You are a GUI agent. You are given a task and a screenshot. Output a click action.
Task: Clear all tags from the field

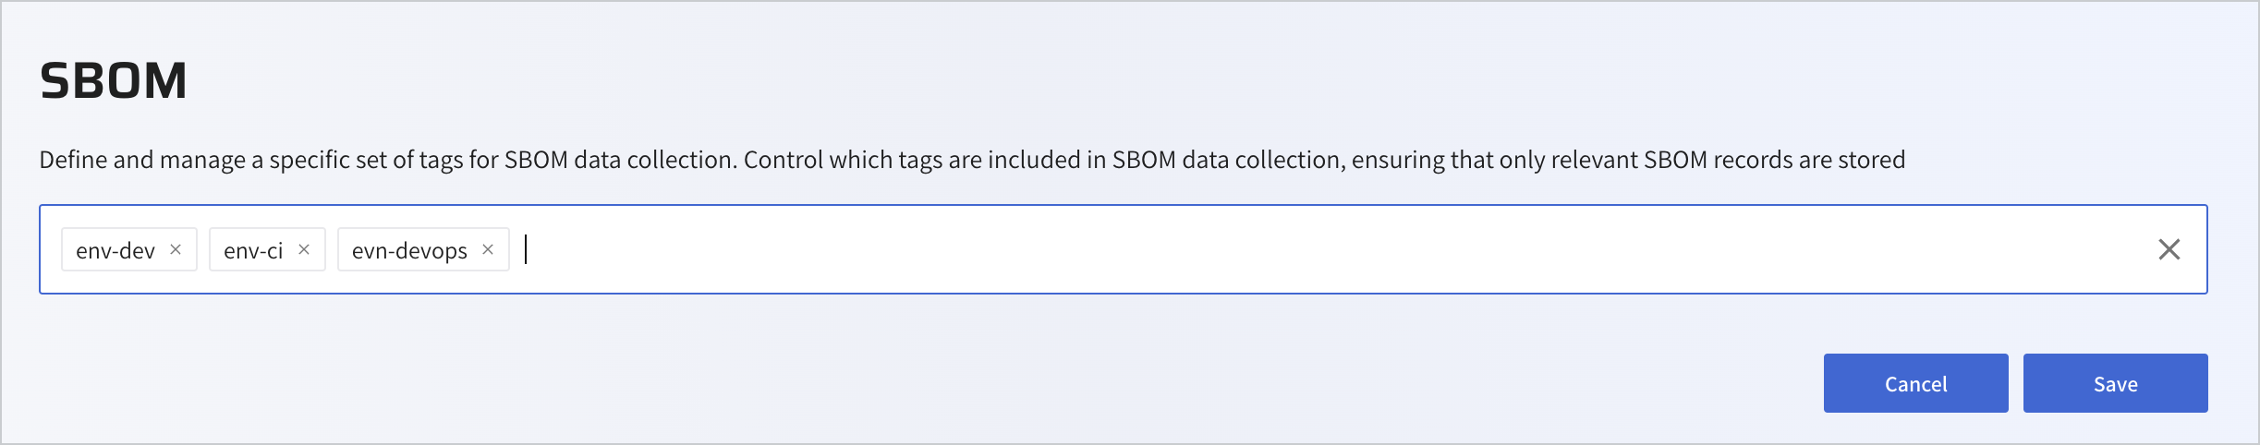(2169, 249)
